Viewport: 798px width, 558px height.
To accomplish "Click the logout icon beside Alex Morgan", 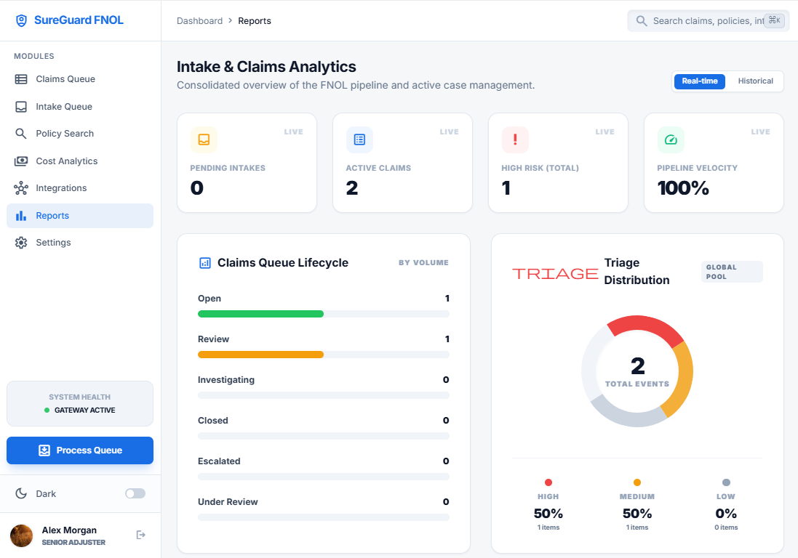I will [x=141, y=535].
